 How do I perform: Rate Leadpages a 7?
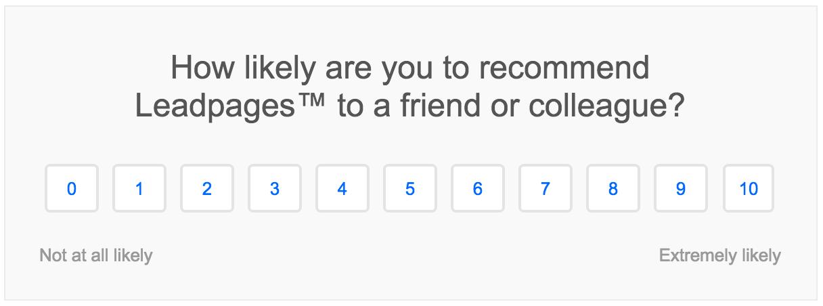[546, 188]
